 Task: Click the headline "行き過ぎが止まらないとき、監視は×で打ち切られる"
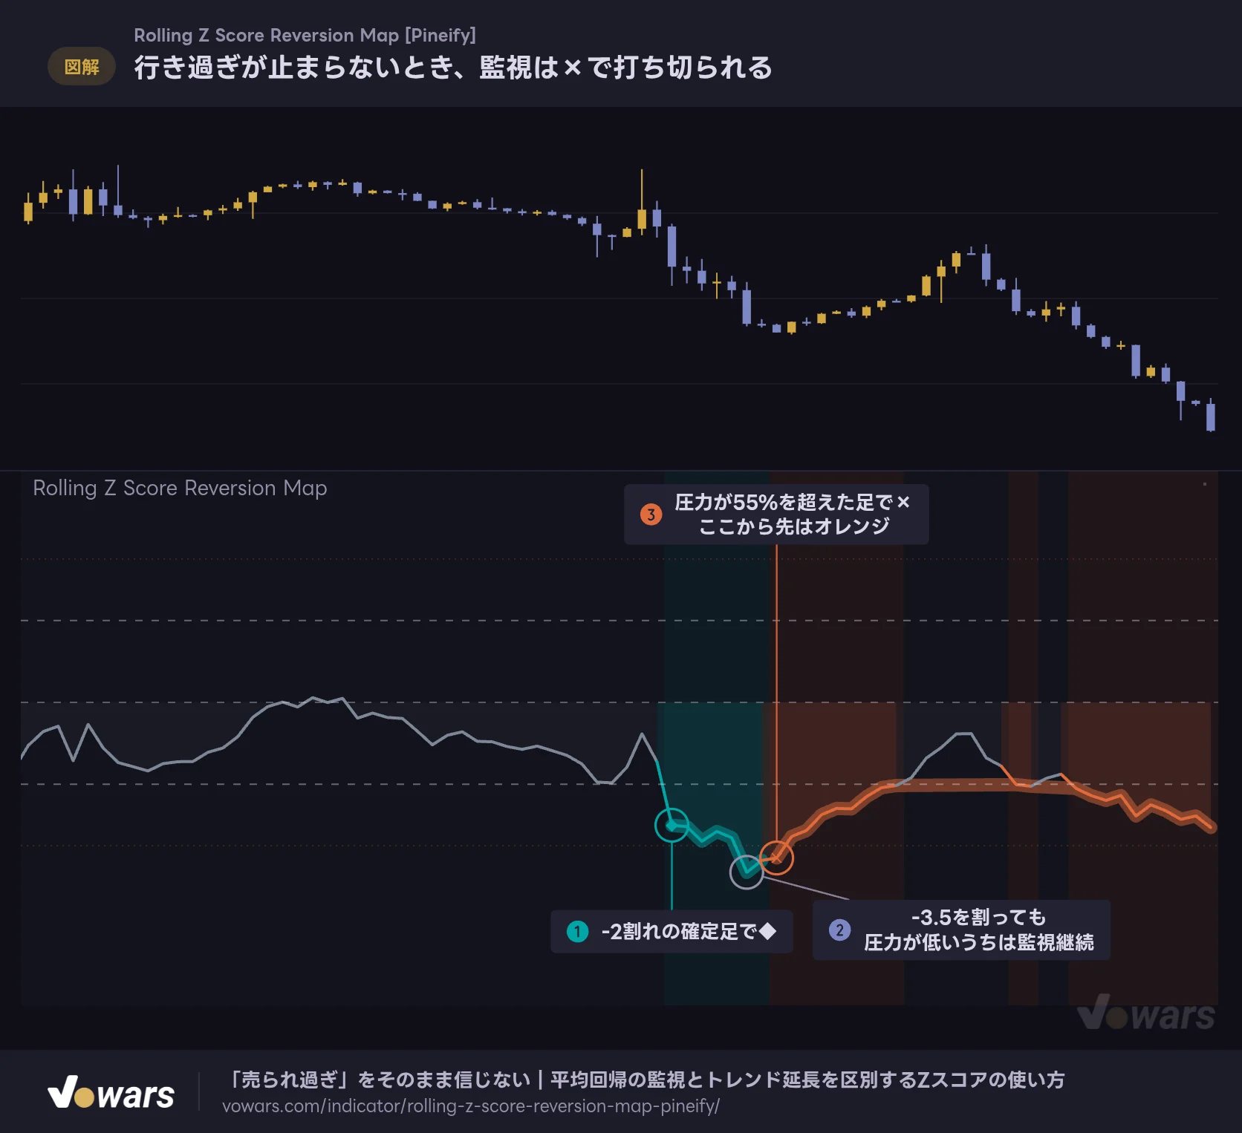coord(453,68)
